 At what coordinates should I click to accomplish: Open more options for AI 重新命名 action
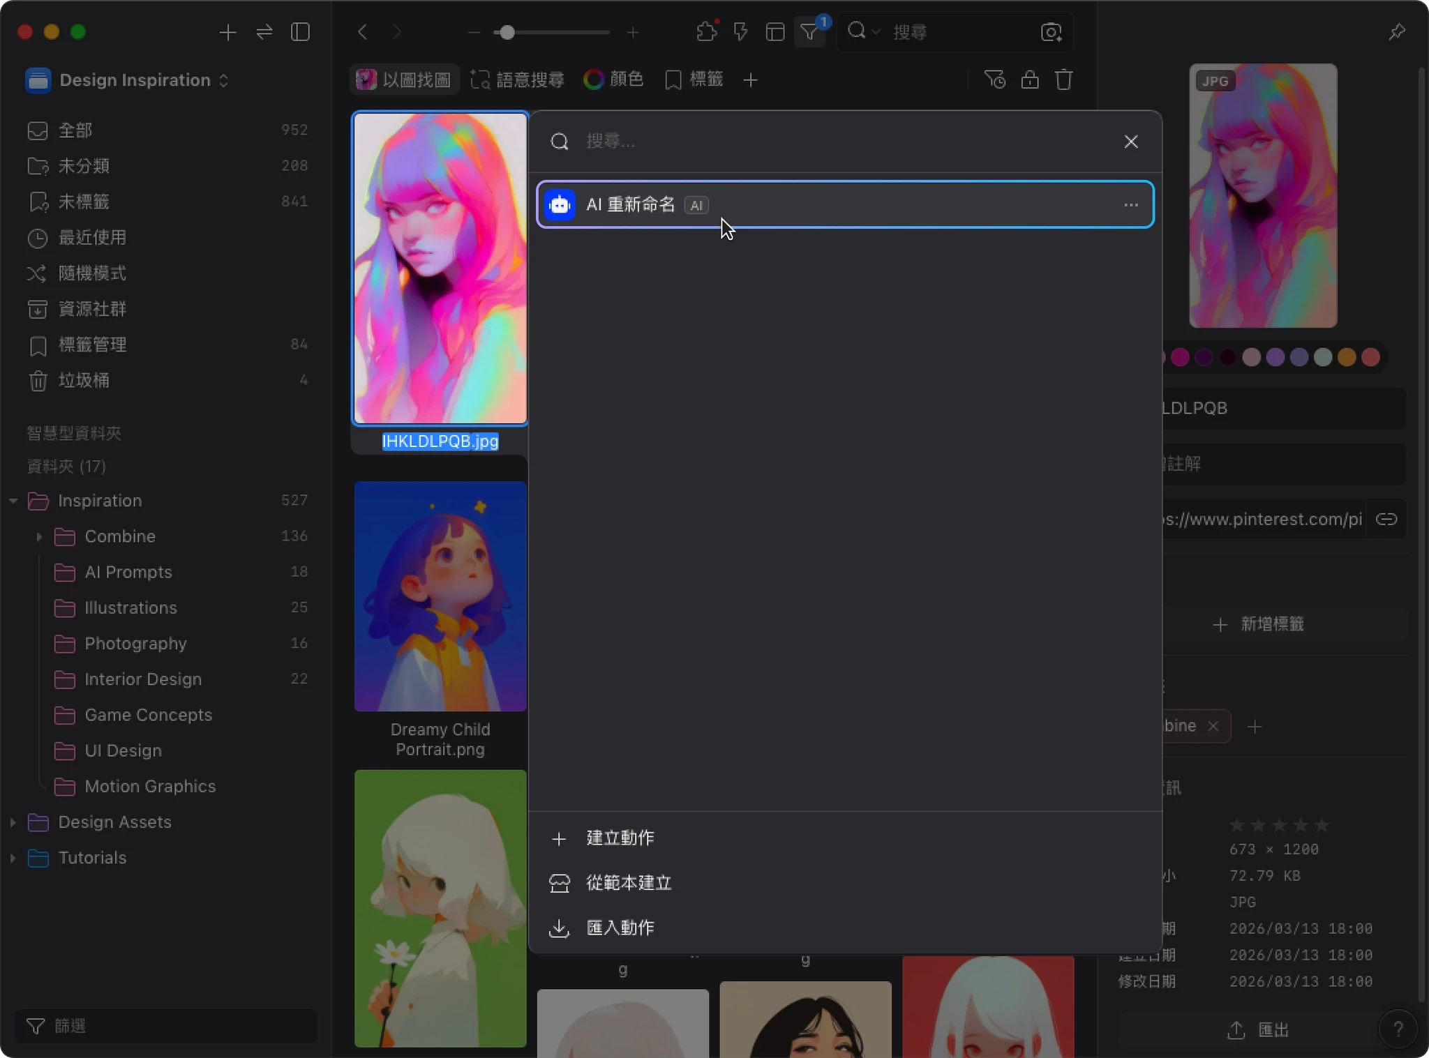(1130, 205)
